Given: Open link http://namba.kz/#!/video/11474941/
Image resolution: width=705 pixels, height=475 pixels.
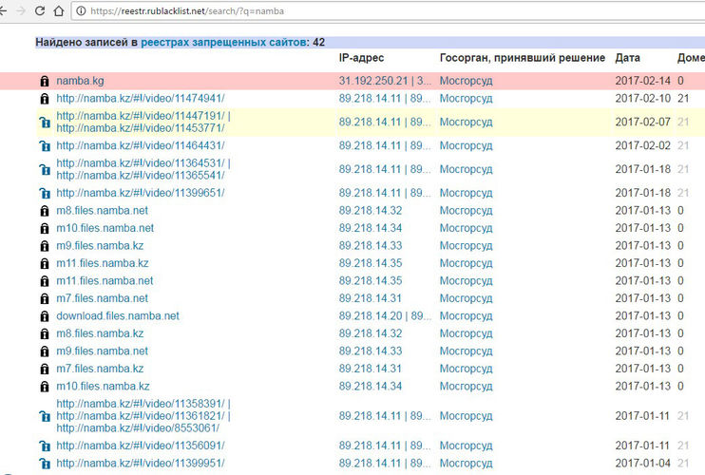Looking at the screenshot, I should pyautogui.click(x=140, y=98).
